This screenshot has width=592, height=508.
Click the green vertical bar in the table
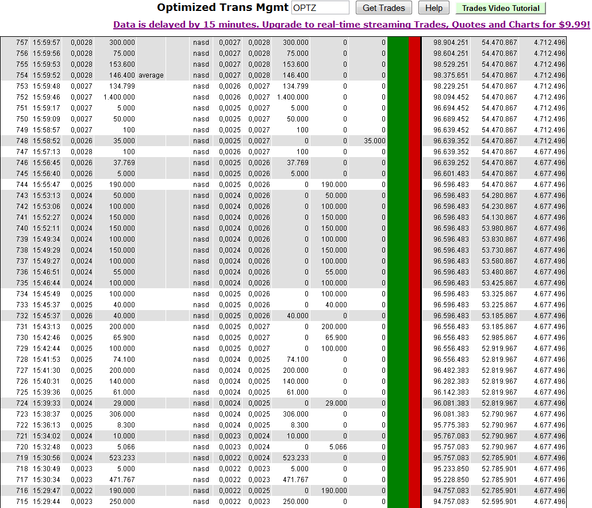398,270
